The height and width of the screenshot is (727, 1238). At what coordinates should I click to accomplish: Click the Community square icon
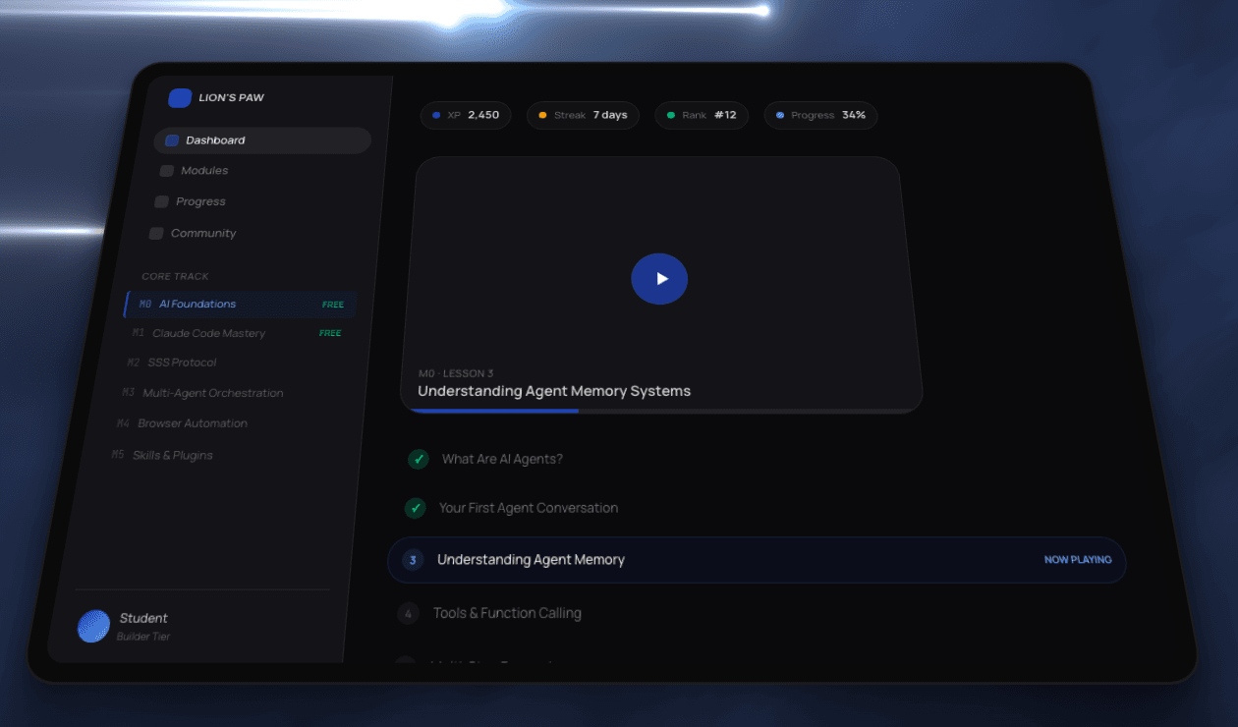point(156,233)
